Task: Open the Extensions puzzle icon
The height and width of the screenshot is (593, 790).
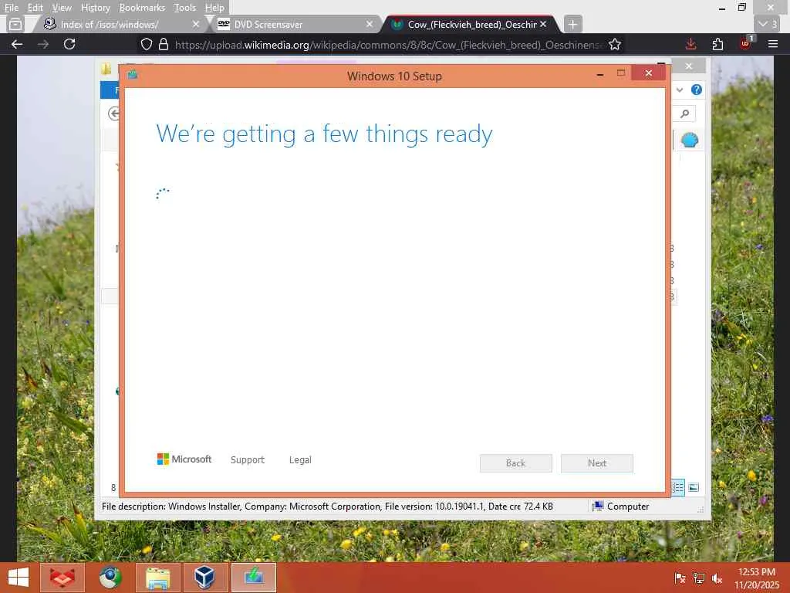Action: point(717,44)
